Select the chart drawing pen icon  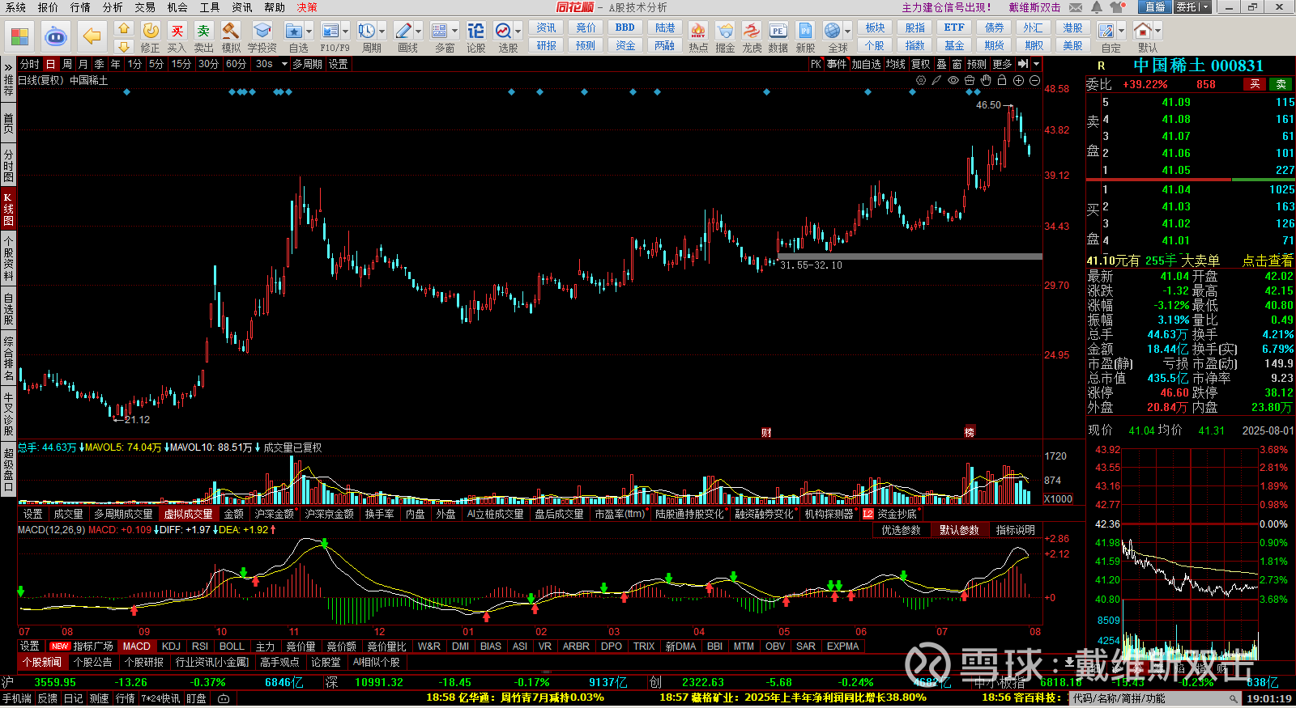coord(937,80)
